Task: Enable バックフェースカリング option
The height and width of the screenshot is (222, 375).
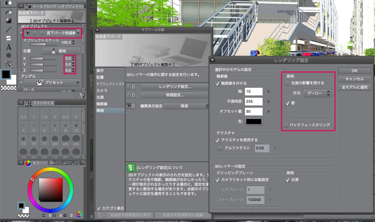Action: [286, 125]
